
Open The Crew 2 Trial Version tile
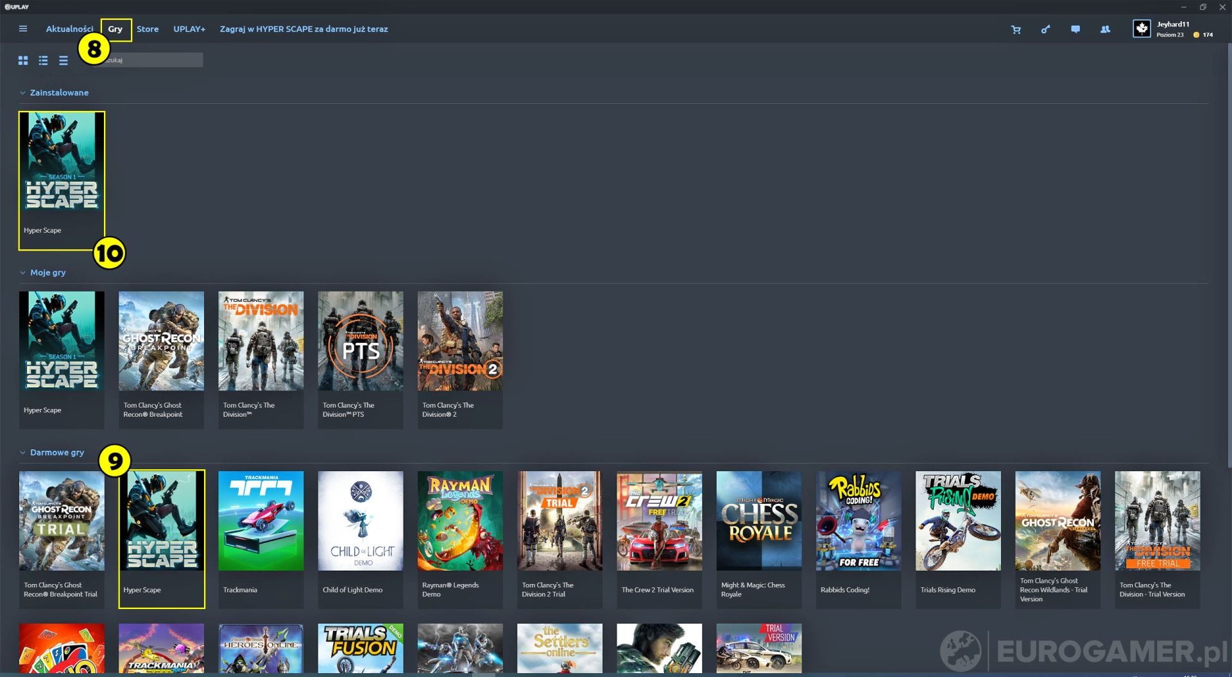pyautogui.click(x=659, y=540)
